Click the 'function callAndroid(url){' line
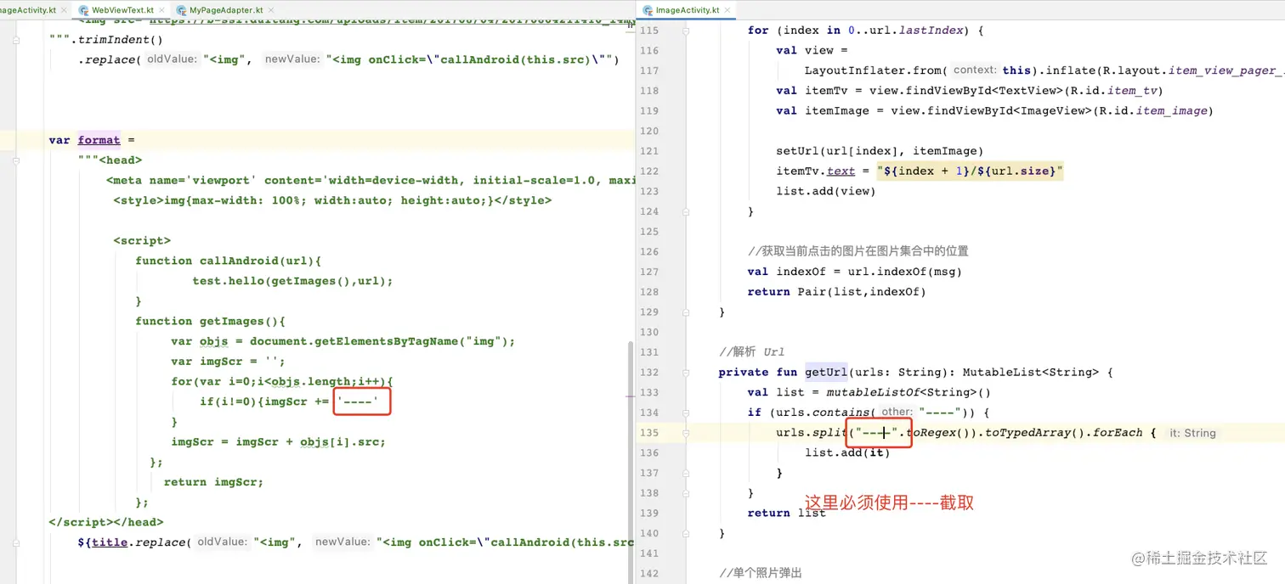1285x584 pixels. [229, 261]
